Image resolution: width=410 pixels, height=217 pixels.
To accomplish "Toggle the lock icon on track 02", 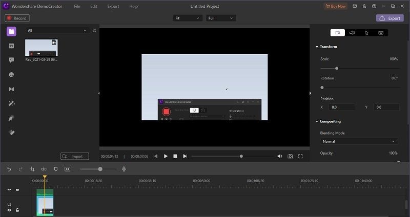I will point(17,210).
